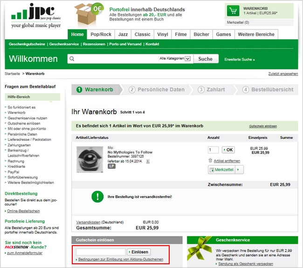Open Rechnung sidebar link
303x268 pixels.
[16, 161]
